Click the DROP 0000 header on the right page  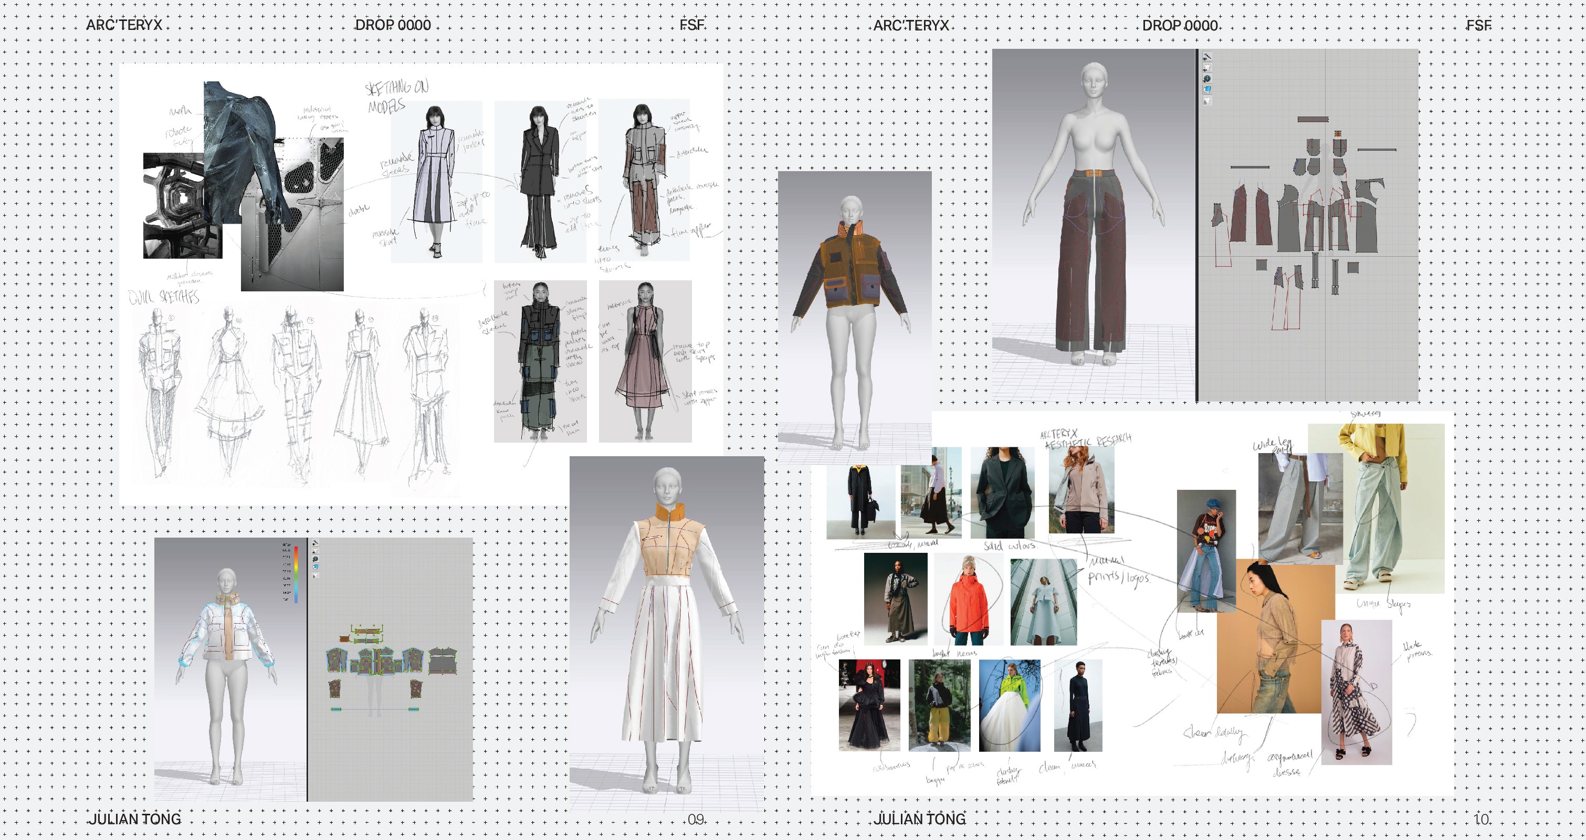(1180, 25)
